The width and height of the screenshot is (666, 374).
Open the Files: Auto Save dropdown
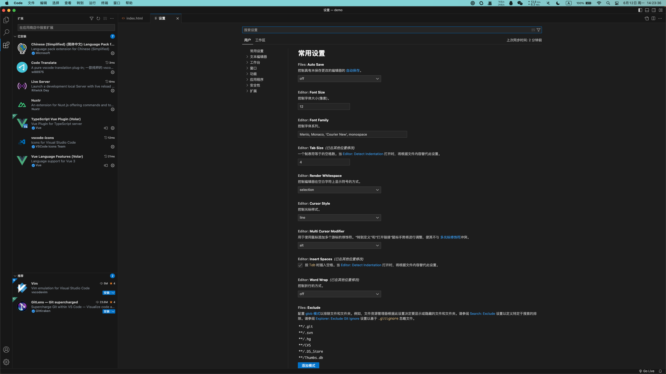pyautogui.click(x=339, y=78)
